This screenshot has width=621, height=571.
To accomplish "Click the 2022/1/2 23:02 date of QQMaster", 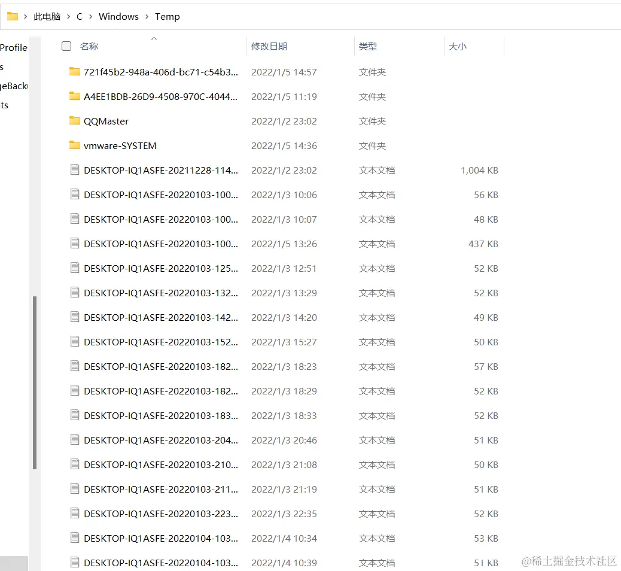I will [x=284, y=122].
